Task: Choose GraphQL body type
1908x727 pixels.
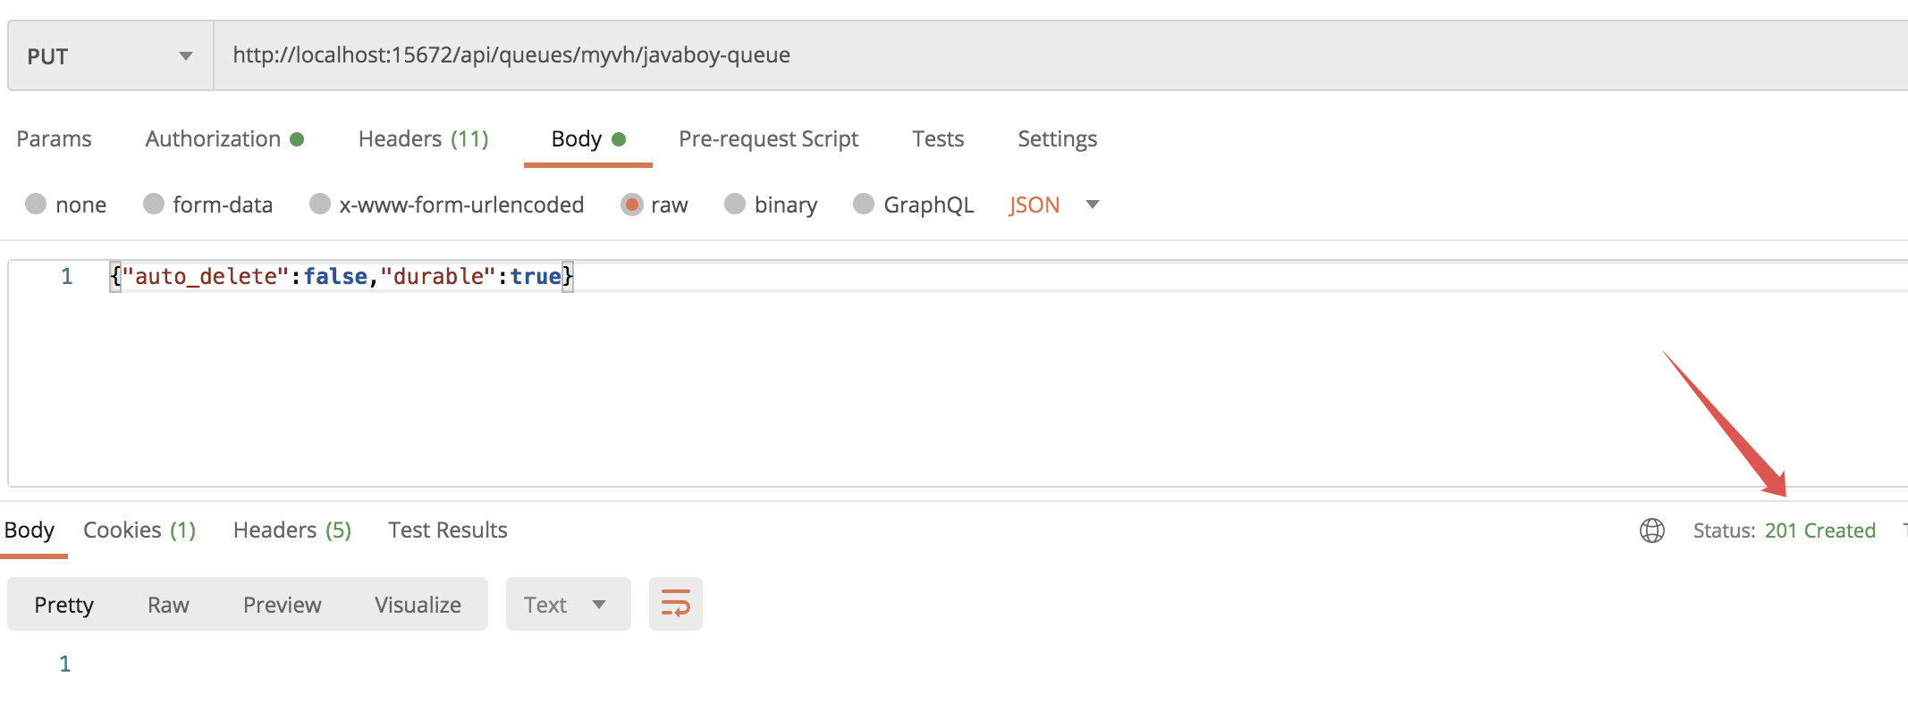Action: [x=864, y=205]
